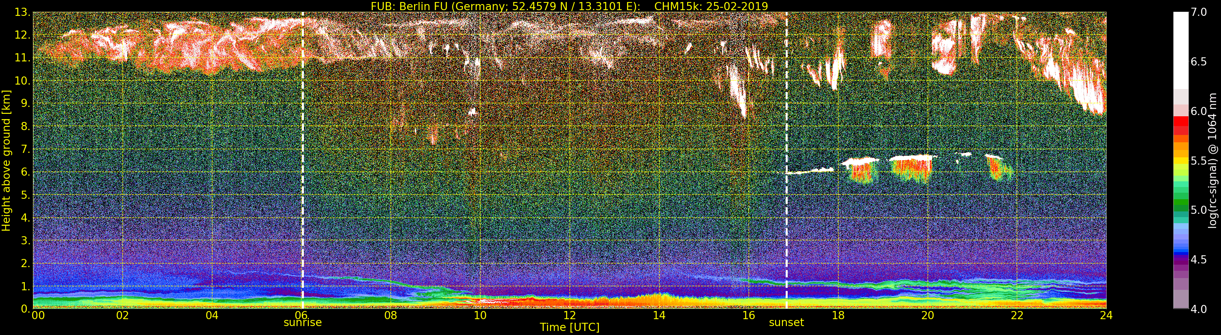Click the colorbar tick label 7.0
Viewport: 1221px width, 335px height.
[1199, 12]
